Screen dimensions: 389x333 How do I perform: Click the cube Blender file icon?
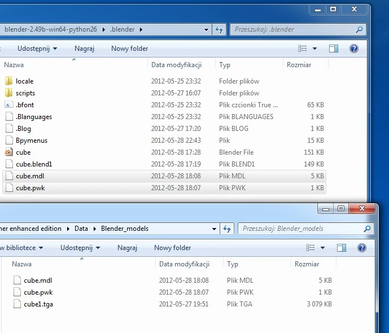pyautogui.click(x=8, y=152)
